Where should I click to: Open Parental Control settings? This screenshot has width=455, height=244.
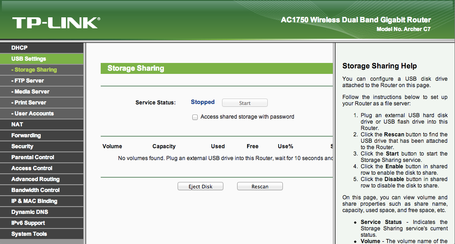tap(33, 157)
